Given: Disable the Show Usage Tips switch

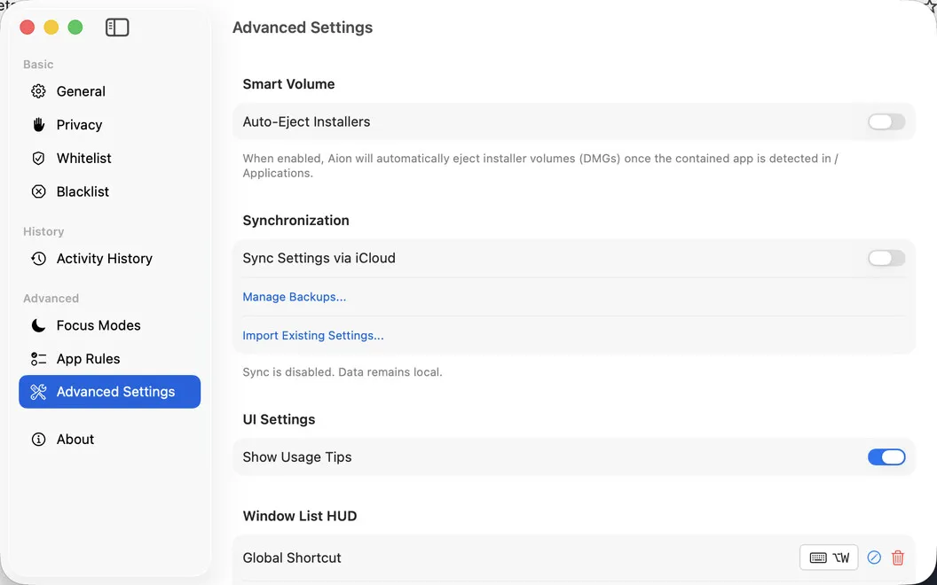Looking at the screenshot, I should coord(886,457).
